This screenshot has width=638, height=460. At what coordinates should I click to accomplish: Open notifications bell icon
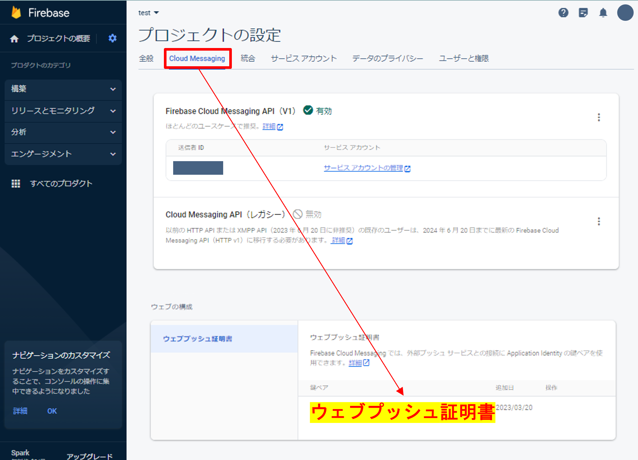pyautogui.click(x=603, y=13)
